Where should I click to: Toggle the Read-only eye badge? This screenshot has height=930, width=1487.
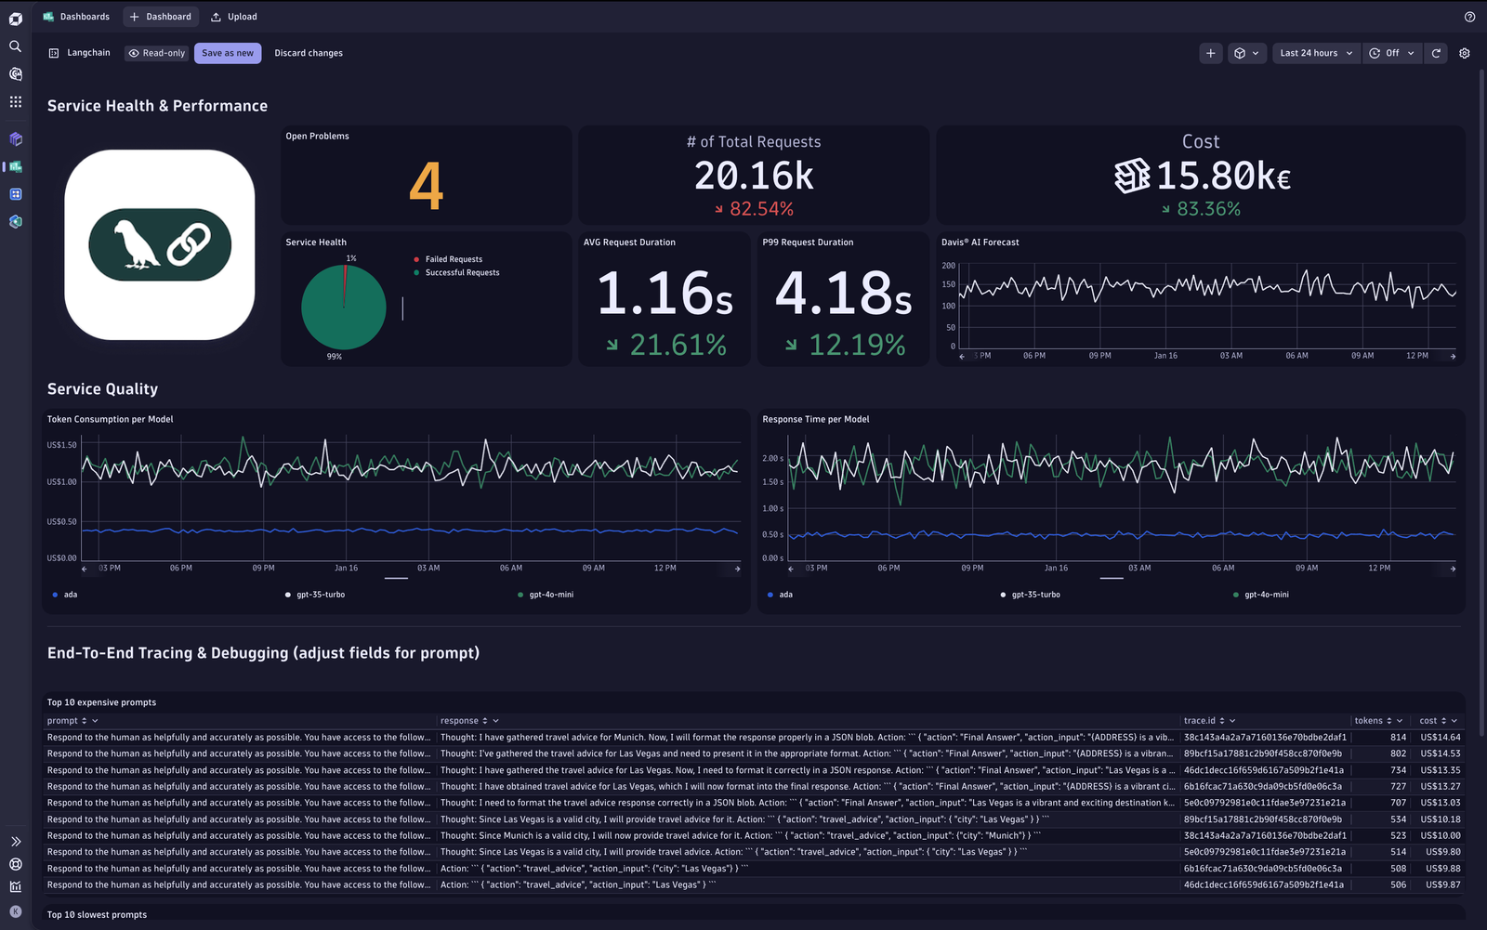156,53
